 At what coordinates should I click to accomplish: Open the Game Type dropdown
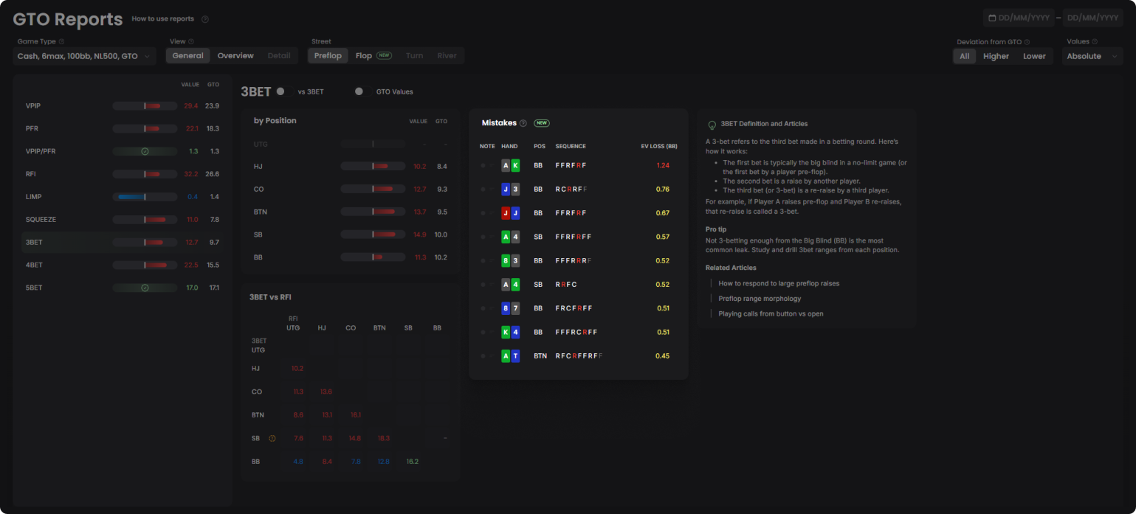[84, 56]
